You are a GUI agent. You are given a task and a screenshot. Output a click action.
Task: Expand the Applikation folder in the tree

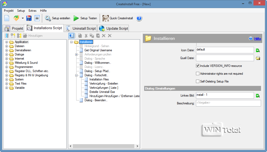pos(7,42)
